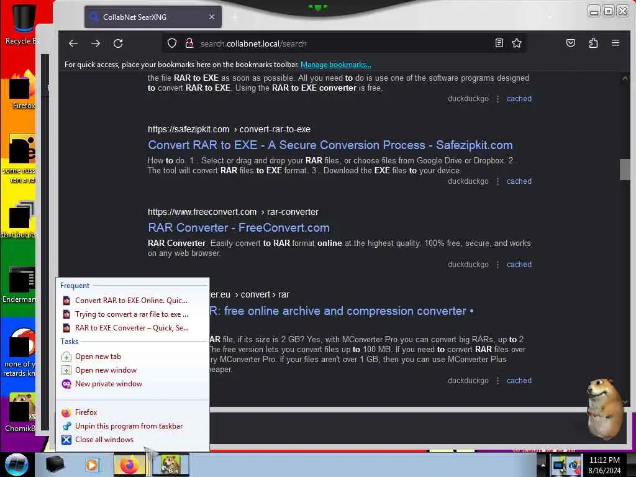Bookmark this page with the star icon

[x=517, y=43]
